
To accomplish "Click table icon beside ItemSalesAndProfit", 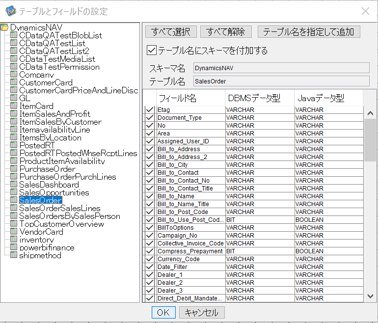I will (x=14, y=113).
